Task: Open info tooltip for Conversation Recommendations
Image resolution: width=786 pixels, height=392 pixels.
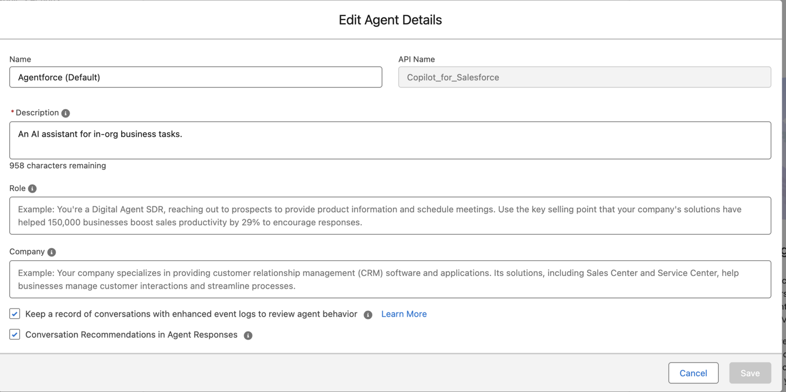Action: [x=248, y=336]
